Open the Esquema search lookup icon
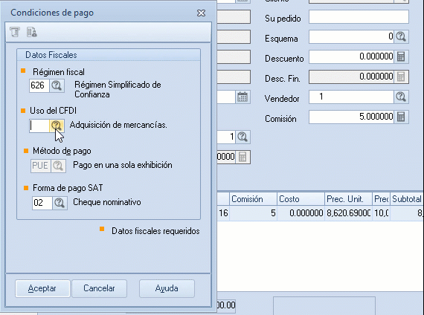The width and height of the screenshot is (424, 315). pyautogui.click(x=401, y=36)
